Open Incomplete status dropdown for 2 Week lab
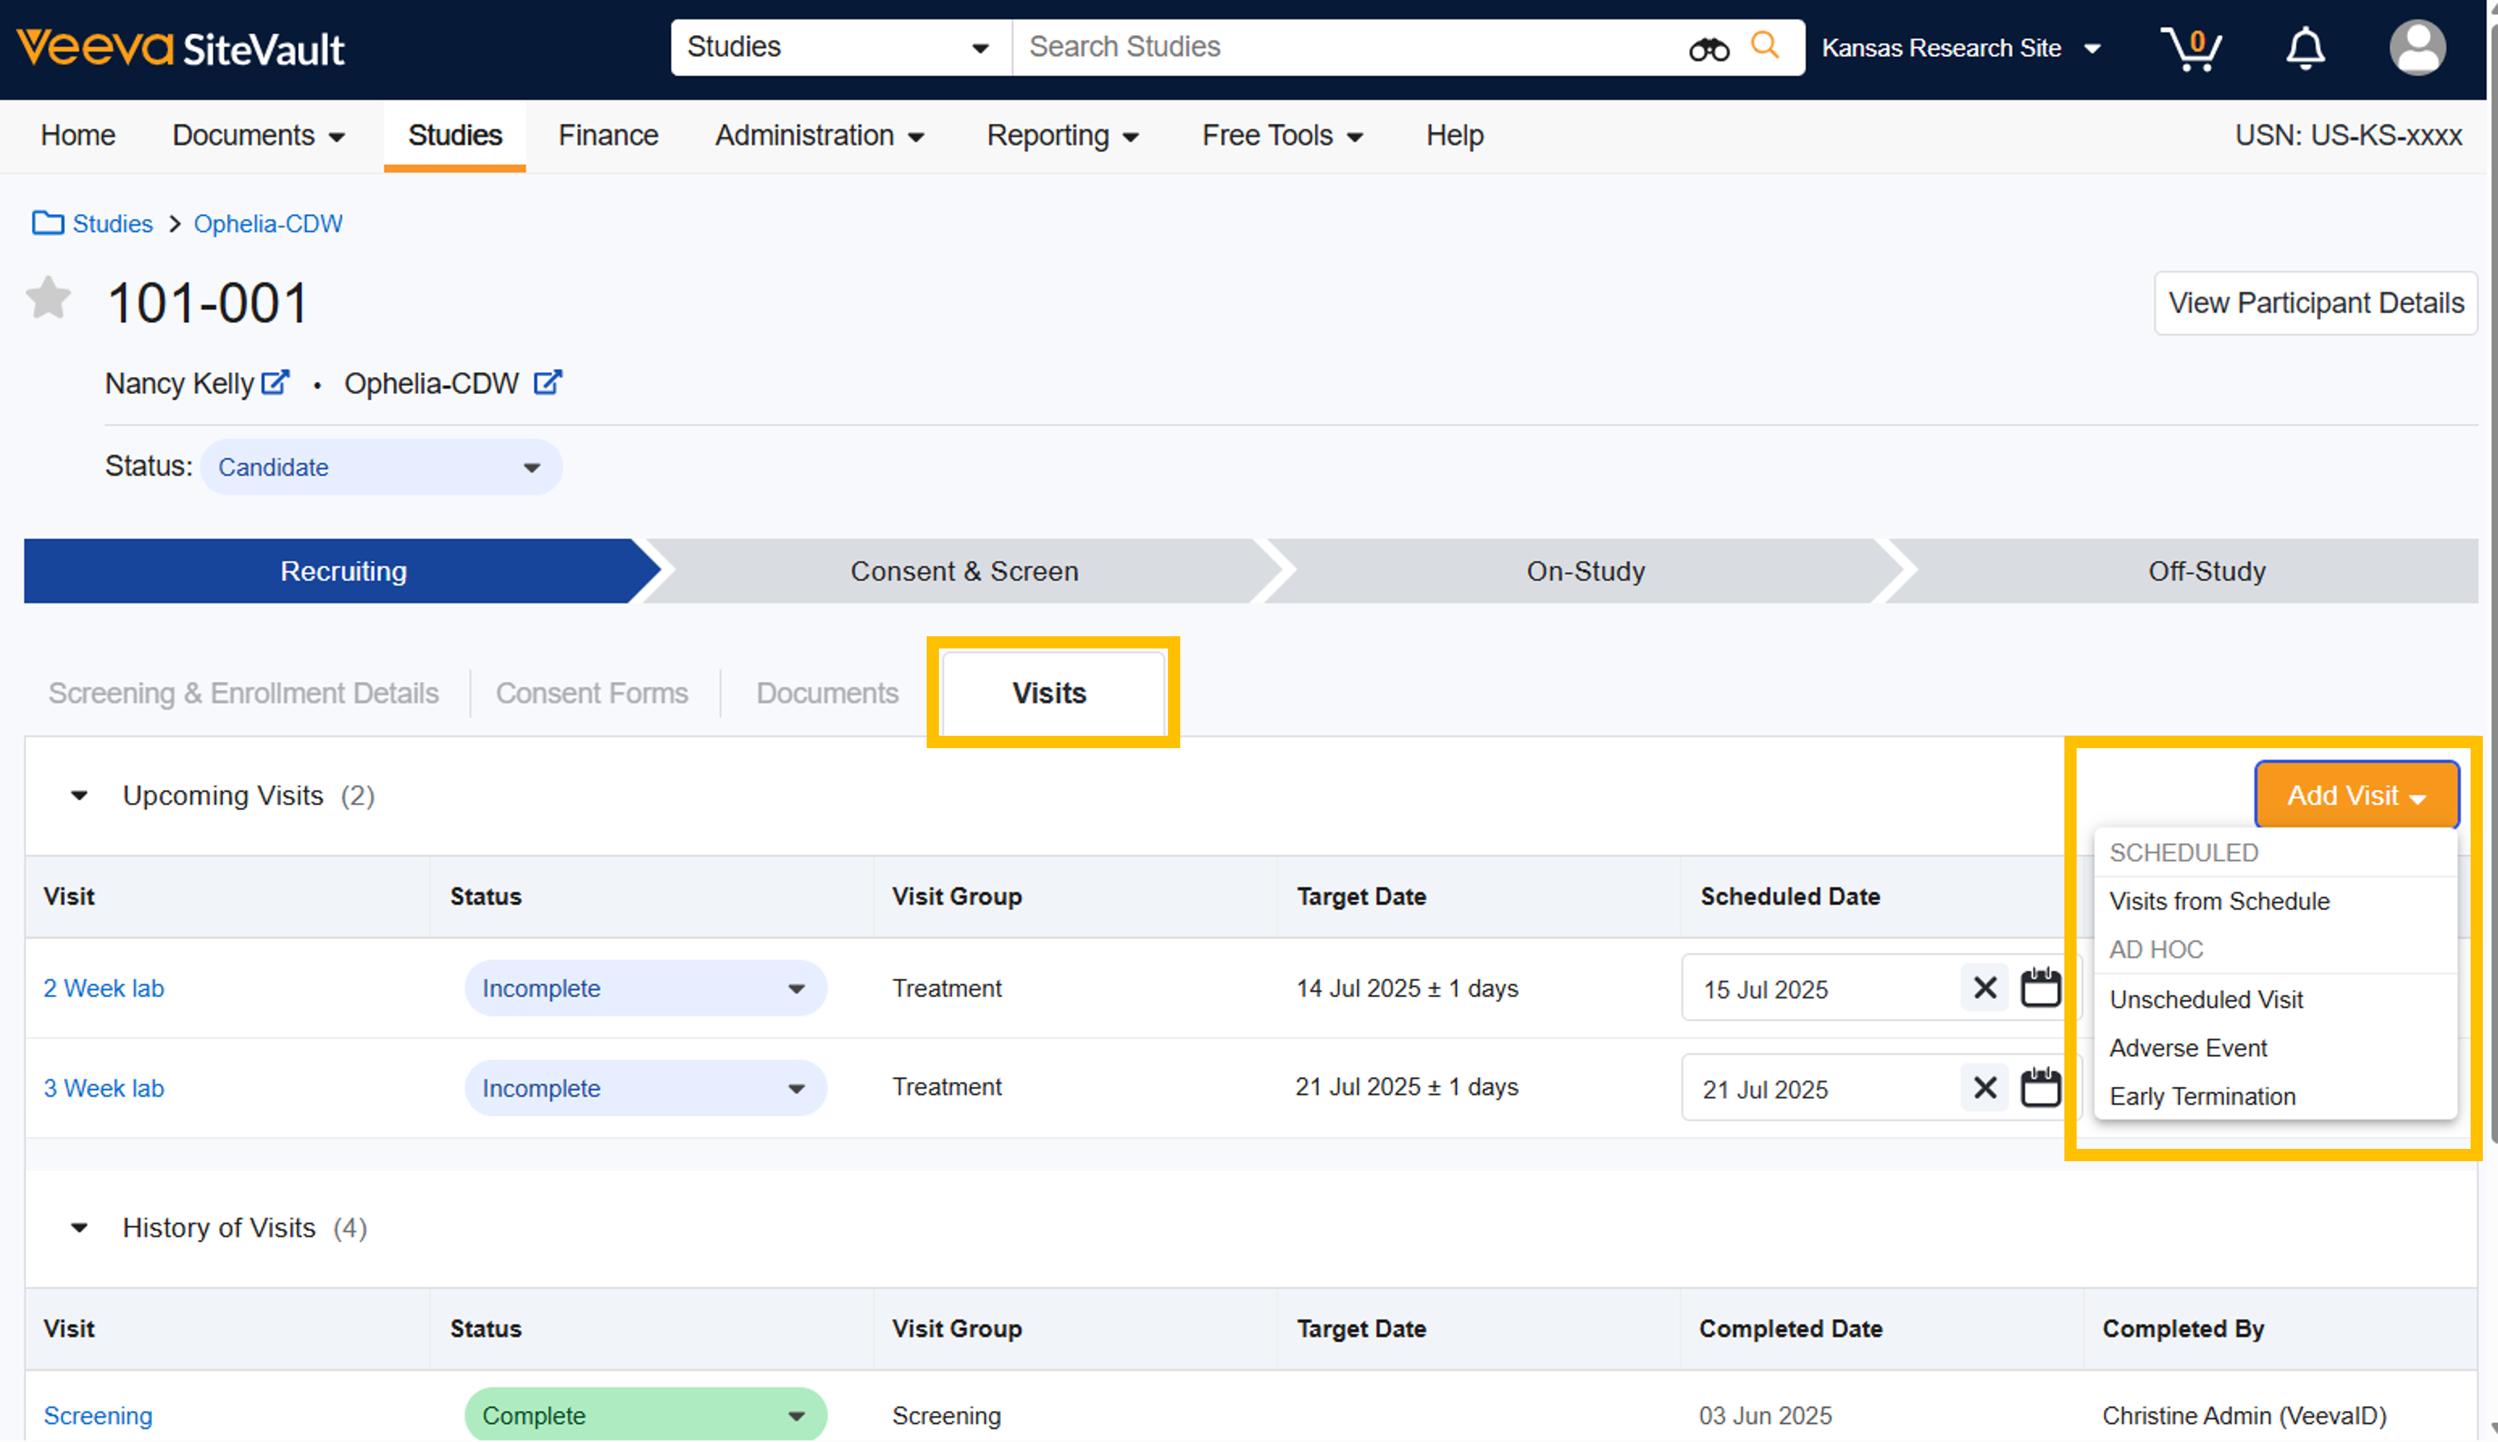The height and width of the screenshot is (1442, 2498). click(x=645, y=988)
